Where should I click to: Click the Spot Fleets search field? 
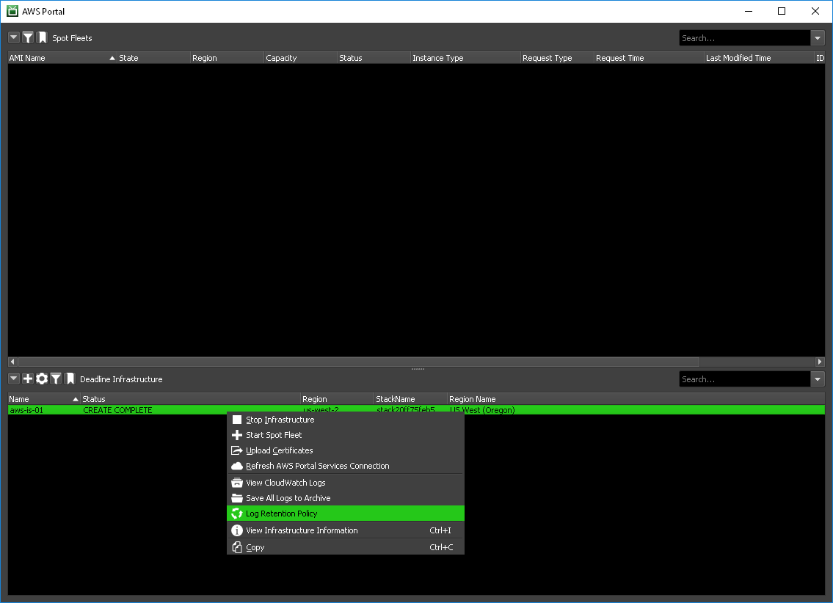pos(743,38)
